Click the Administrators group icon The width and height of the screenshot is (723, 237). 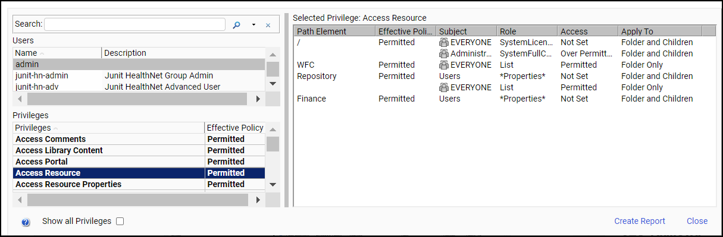(x=444, y=53)
